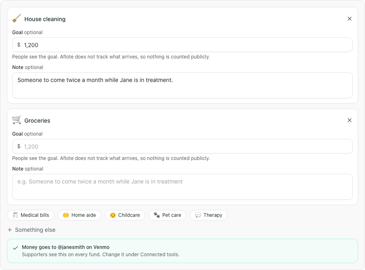This screenshot has height=270, width=365.
Task: Add the Medical bills fund
Action: (x=31, y=215)
